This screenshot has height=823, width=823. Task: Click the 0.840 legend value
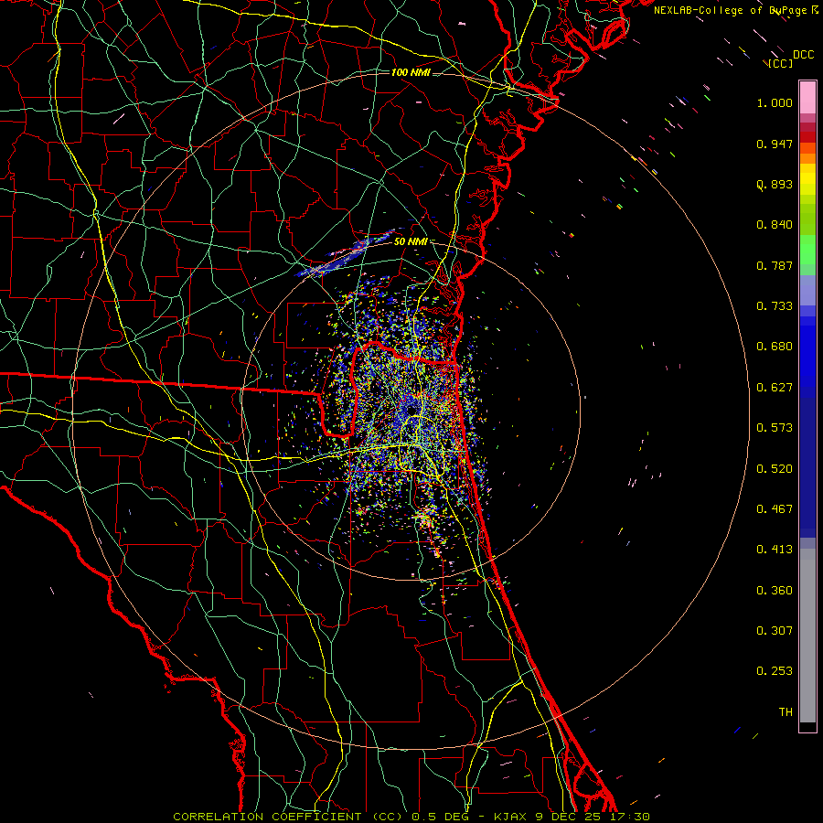pyautogui.click(x=775, y=225)
